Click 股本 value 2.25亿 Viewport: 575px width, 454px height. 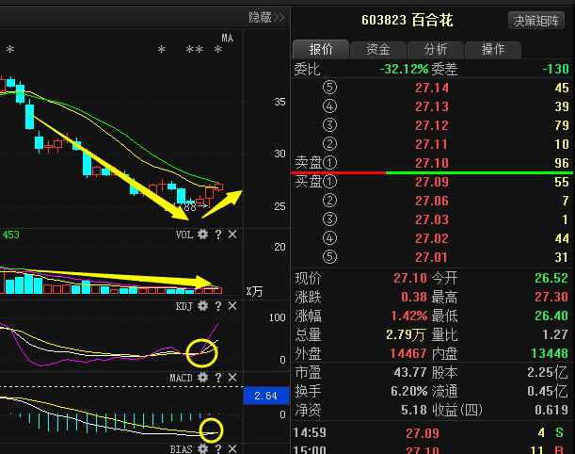[x=548, y=372]
